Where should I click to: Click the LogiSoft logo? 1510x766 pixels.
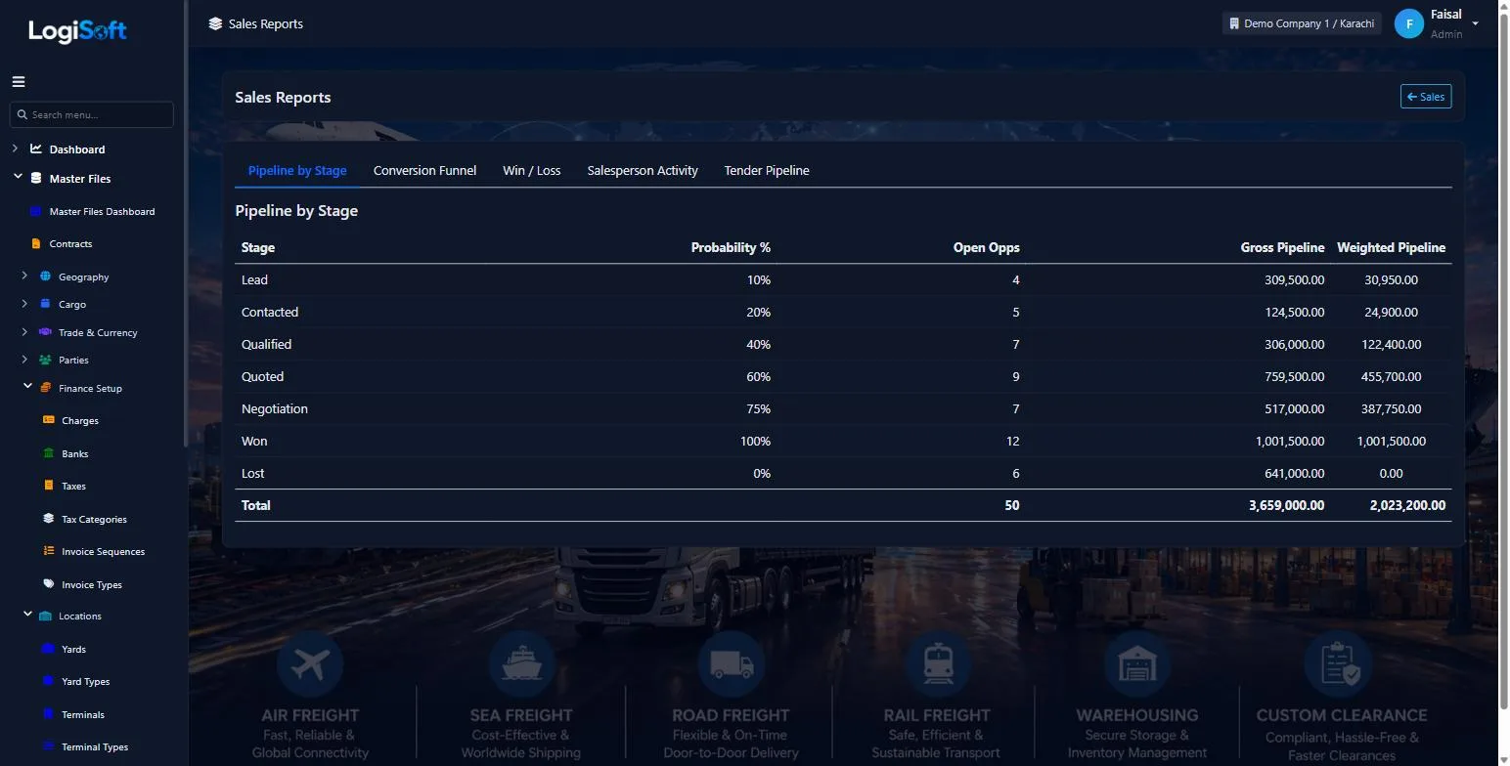click(x=77, y=31)
